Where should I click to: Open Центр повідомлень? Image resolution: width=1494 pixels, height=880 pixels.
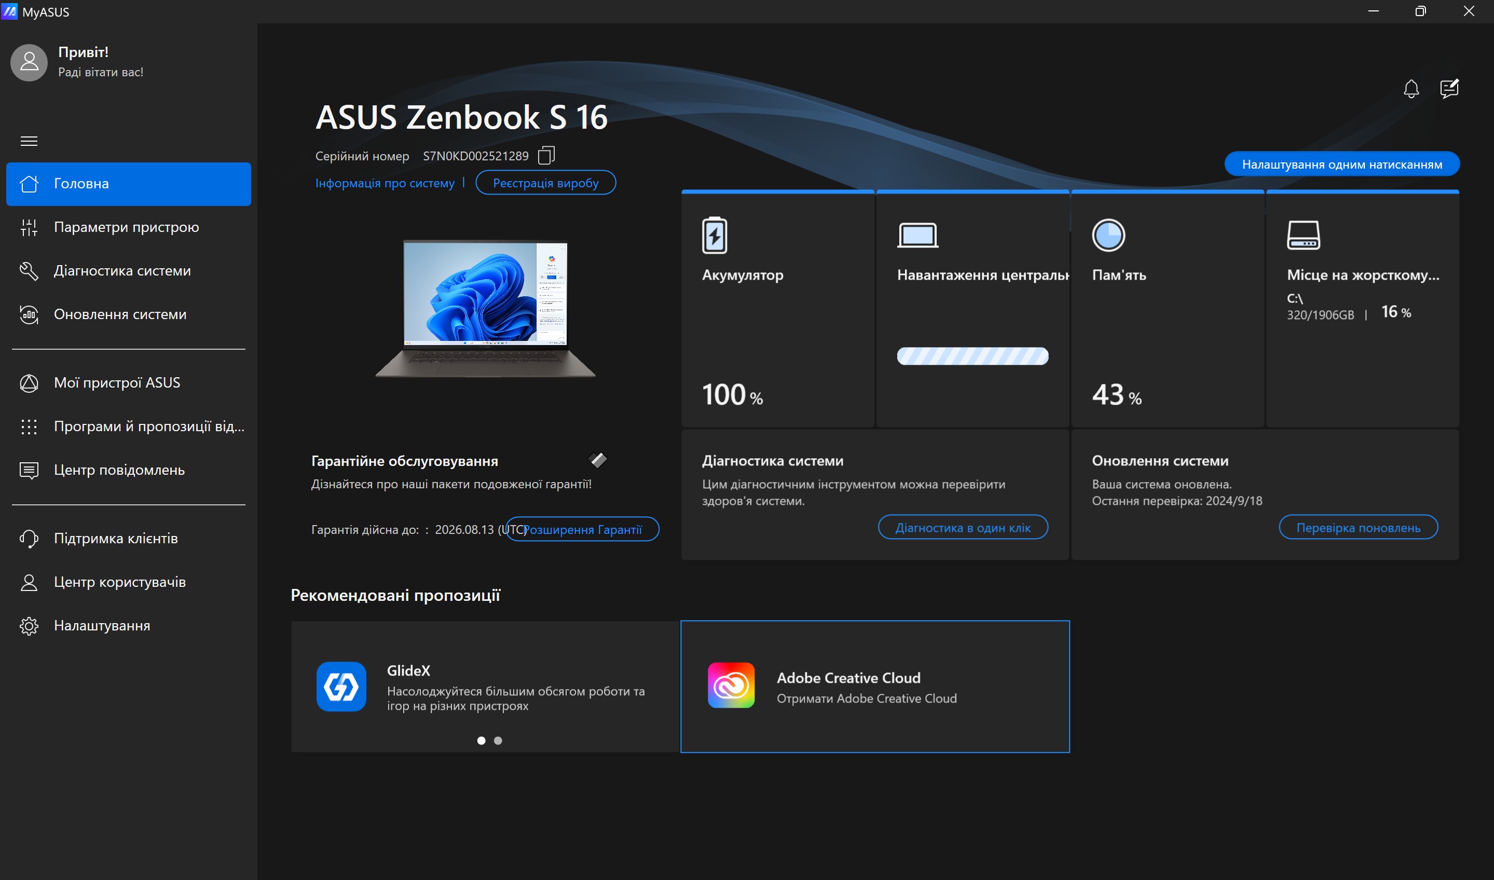pos(129,470)
